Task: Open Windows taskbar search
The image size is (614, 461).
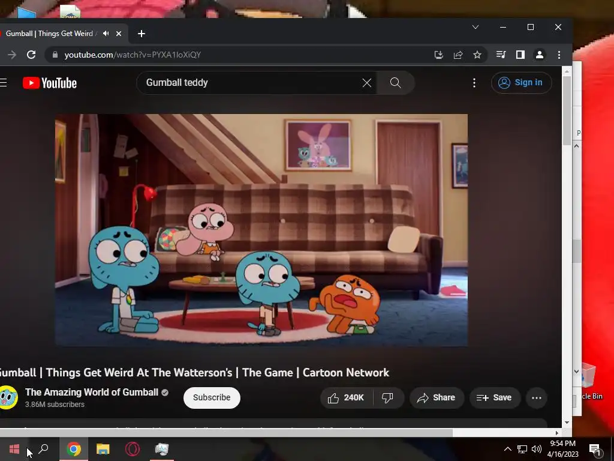Action: tap(43, 449)
